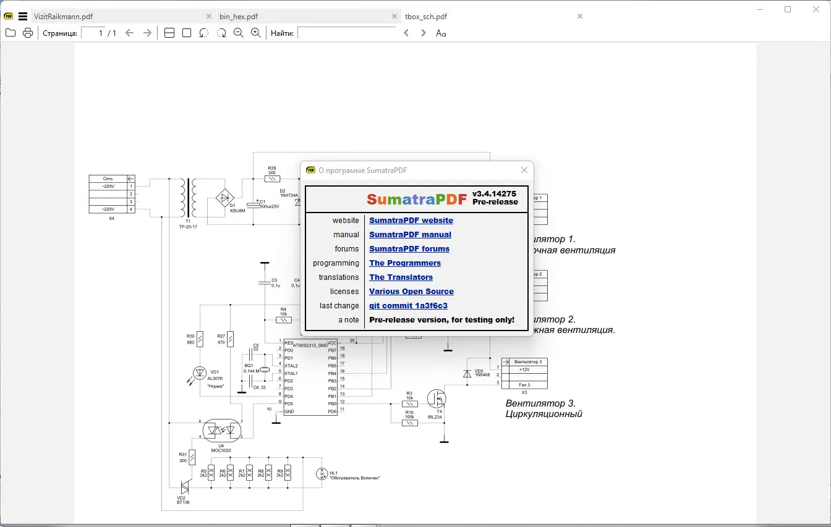Rotate the page left
This screenshot has height=527, width=831.
(204, 33)
